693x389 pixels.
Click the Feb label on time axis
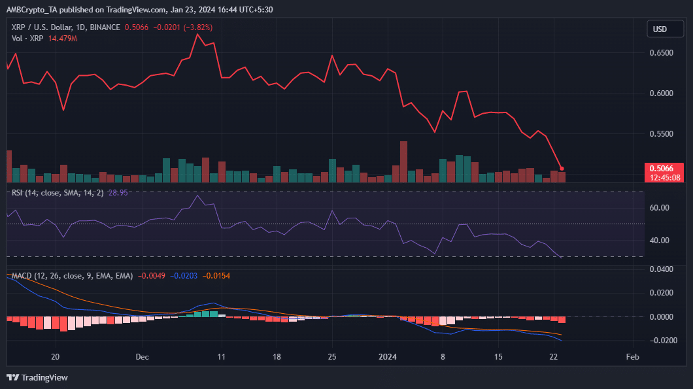pyautogui.click(x=632, y=357)
